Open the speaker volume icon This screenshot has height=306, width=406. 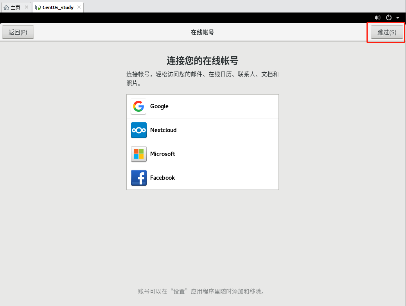[x=377, y=17]
